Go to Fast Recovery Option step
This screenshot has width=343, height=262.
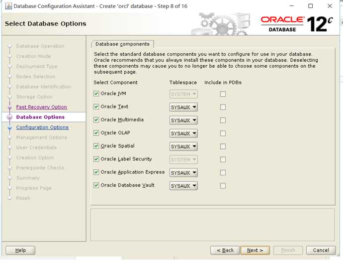point(41,107)
